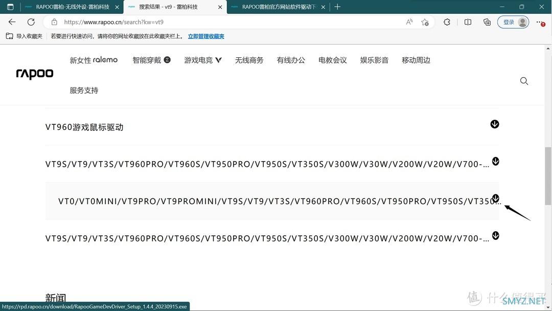Open 服务支持 navigation item
The width and height of the screenshot is (552, 311).
[x=84, y=91]
